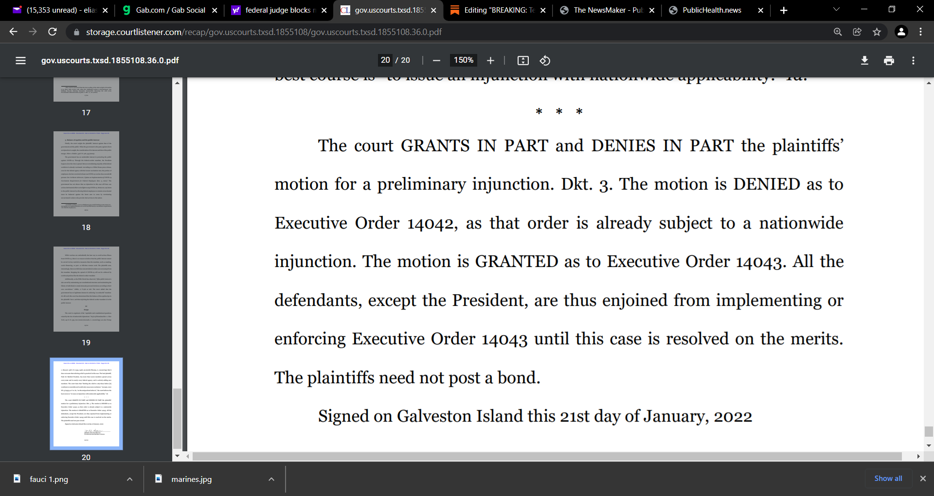Select the page 17 thumbnail
The width and height of the screenshot is (934, 496).
pos(86,89)
